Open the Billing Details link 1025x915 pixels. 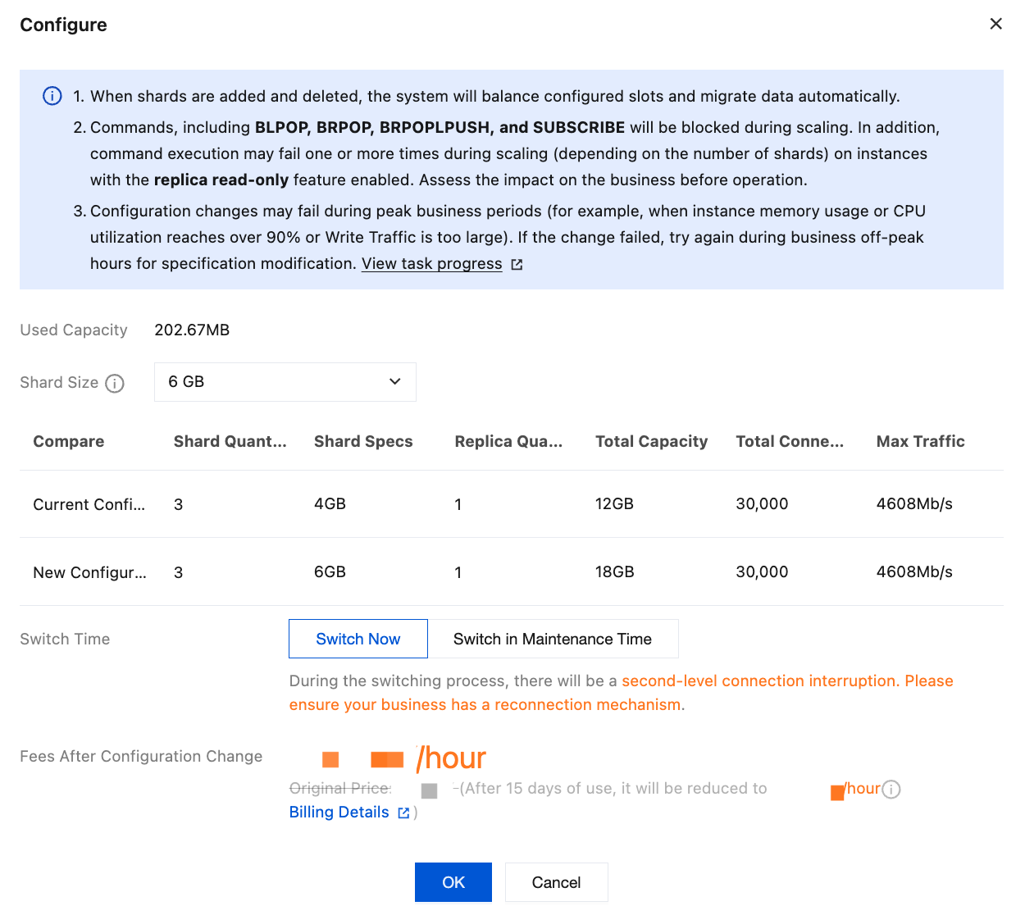(339, 812)
